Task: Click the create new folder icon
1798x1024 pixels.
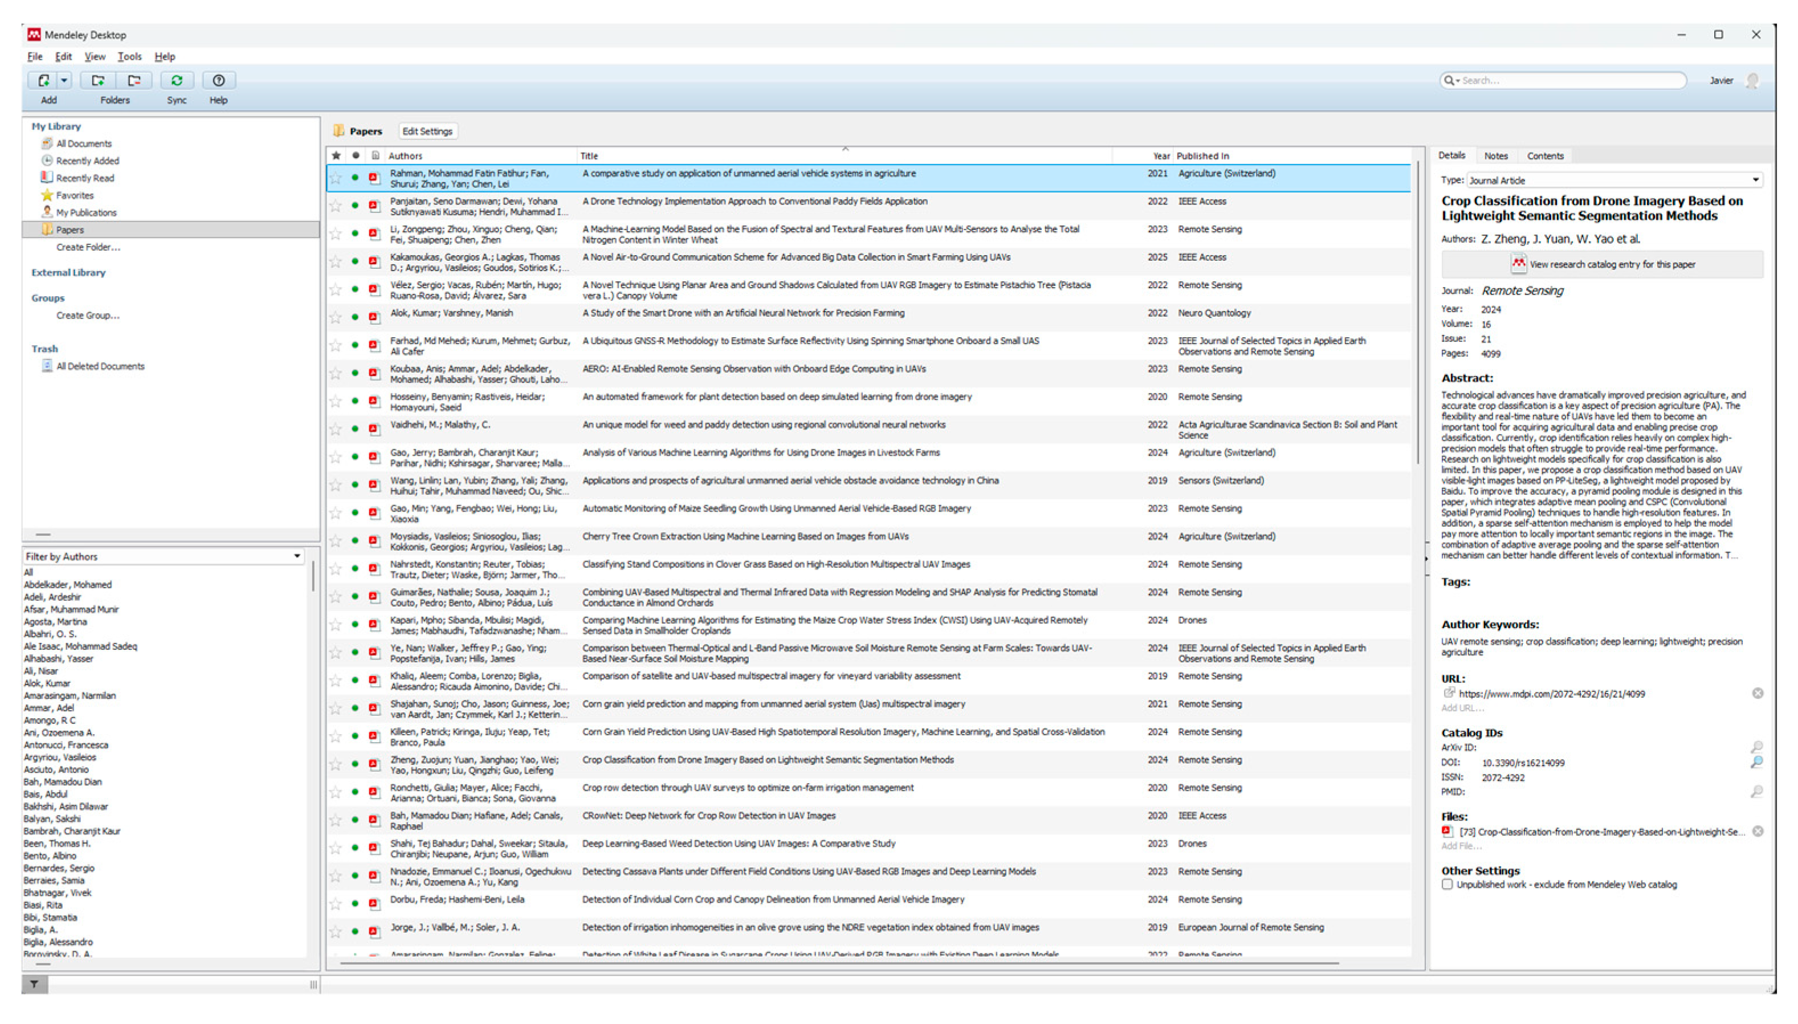Action: point(98,81)
